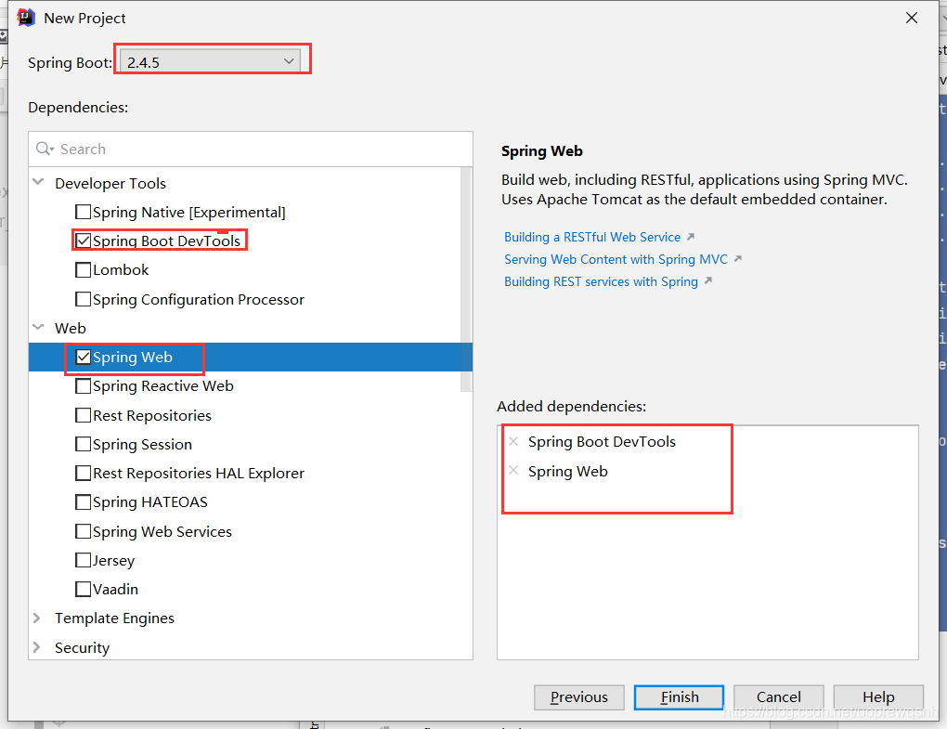Expand the Template Engines category

(x=37, y=618)
